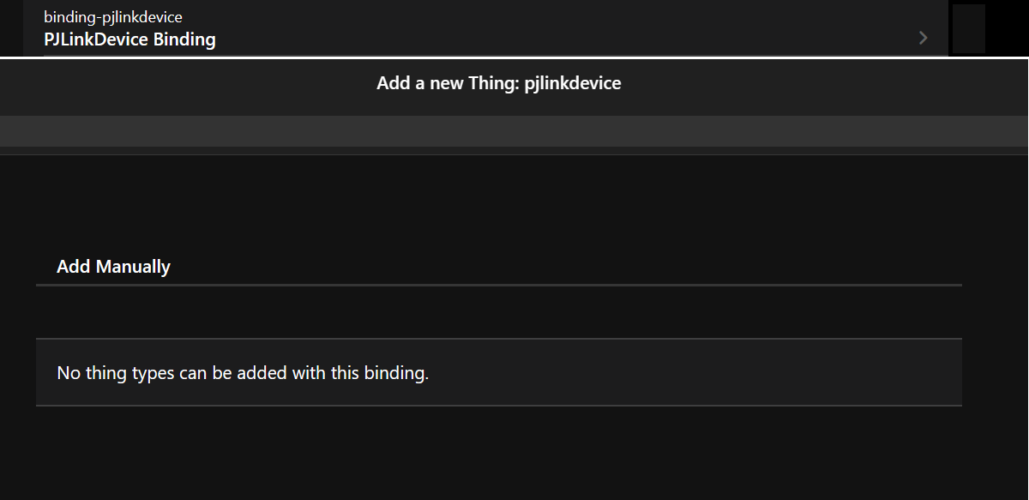Click the word 'Binding' in PJLinkDevice Binding

click(184, 39)
